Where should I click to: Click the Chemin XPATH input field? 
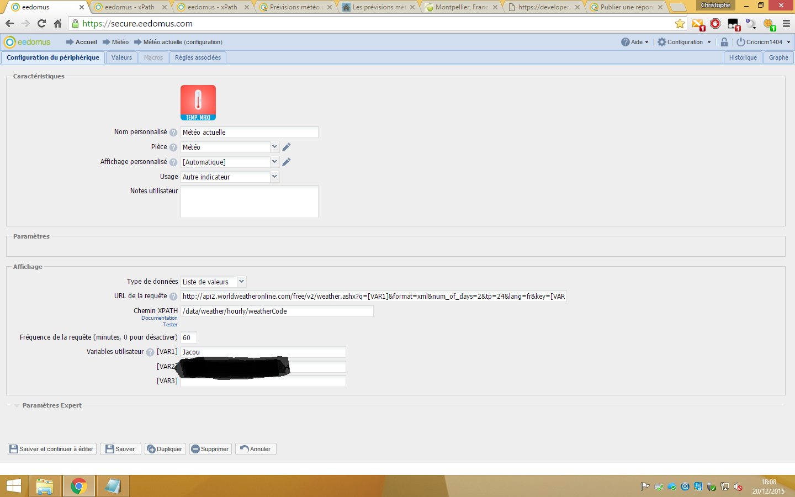pyautogui.click(x=277, y=311)
